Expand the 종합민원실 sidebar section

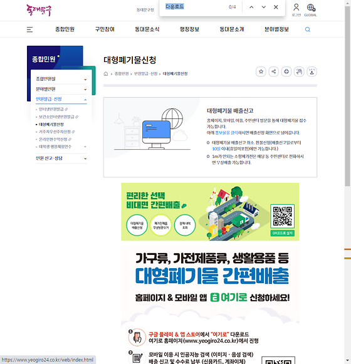(61, 79)
